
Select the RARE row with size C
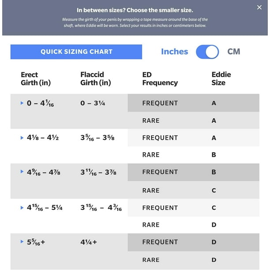(151, 190)
